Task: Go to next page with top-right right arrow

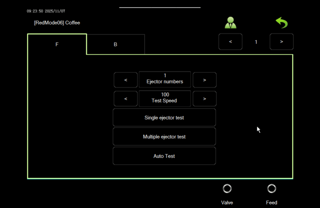Action: 281,42
